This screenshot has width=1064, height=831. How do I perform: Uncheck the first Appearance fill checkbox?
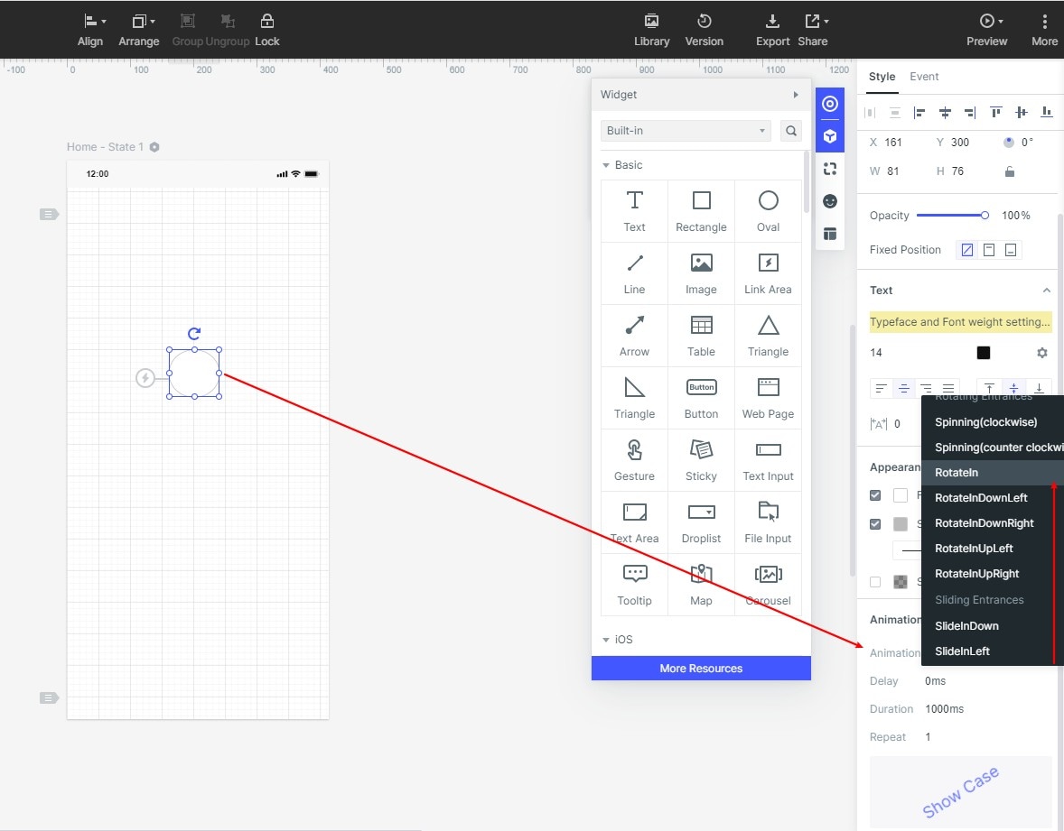click(875, 495)
